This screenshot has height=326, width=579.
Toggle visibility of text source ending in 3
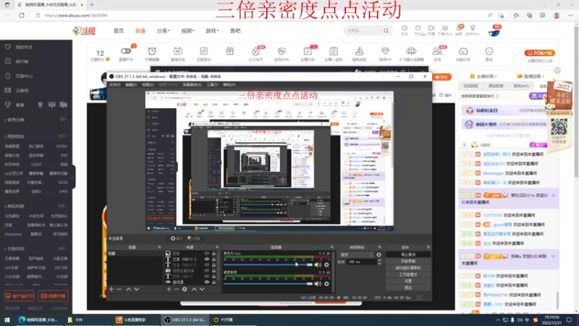(207, 259)
